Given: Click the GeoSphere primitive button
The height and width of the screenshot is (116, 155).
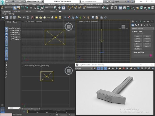Looking at the screenshot, I should [147, 39].
